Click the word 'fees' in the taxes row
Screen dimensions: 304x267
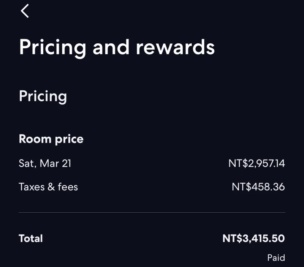[68, 187]
